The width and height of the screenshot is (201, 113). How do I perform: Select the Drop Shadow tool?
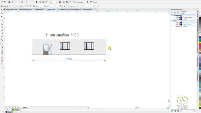[2, 51]
